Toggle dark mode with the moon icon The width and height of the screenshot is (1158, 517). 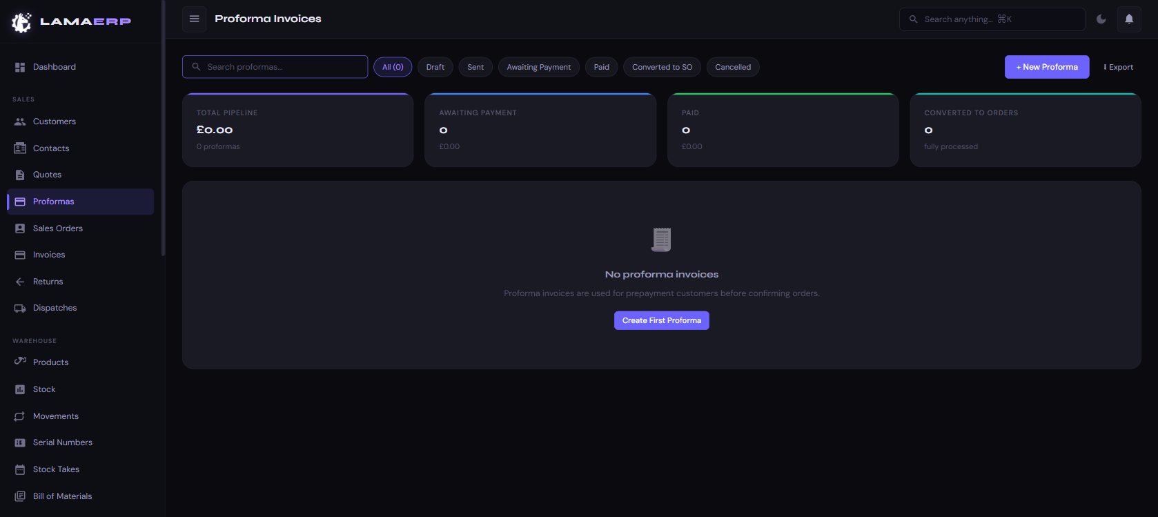click(1101, 19)
